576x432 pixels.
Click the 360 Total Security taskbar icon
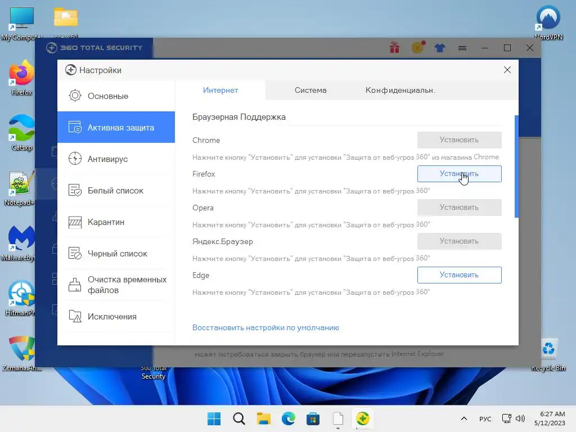(x=363, y=418)
